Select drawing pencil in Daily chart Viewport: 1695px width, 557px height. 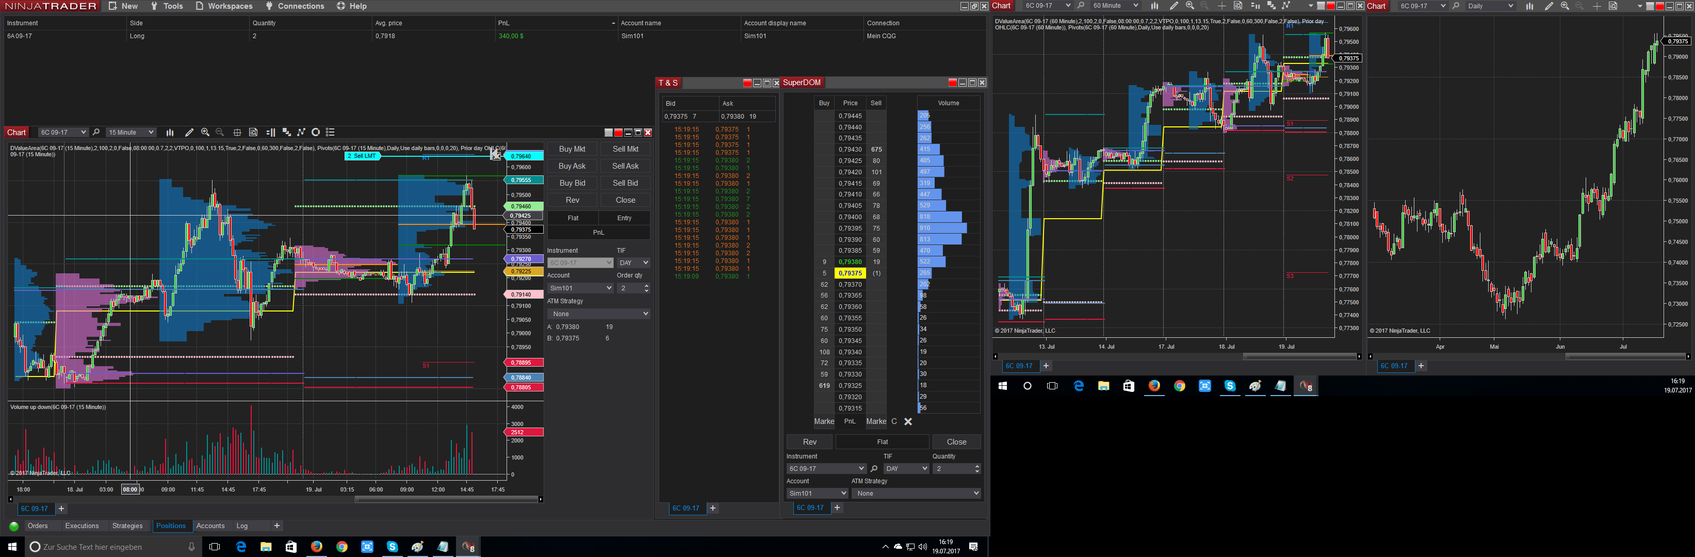pos(1549,6)
